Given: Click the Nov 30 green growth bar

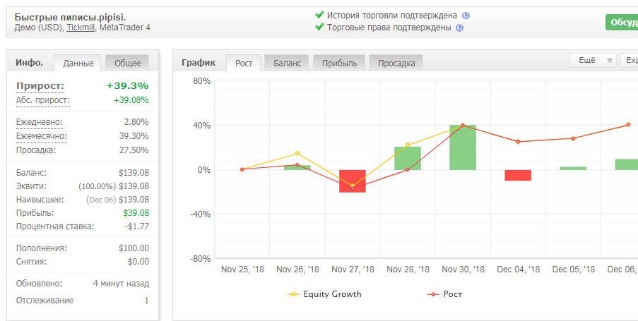Looking at the screenshot, I should tap(463, 147).
